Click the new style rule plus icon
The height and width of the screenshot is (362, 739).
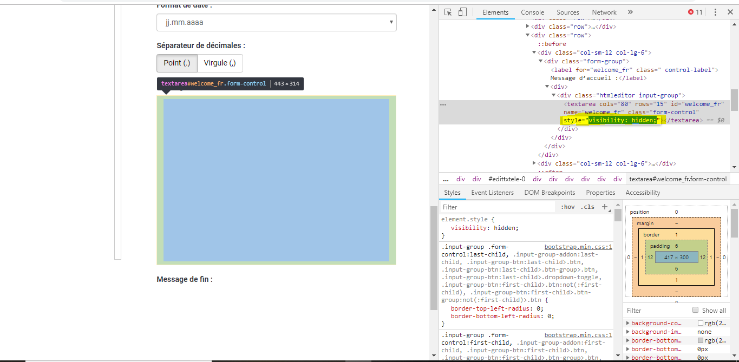coord(605,207)
